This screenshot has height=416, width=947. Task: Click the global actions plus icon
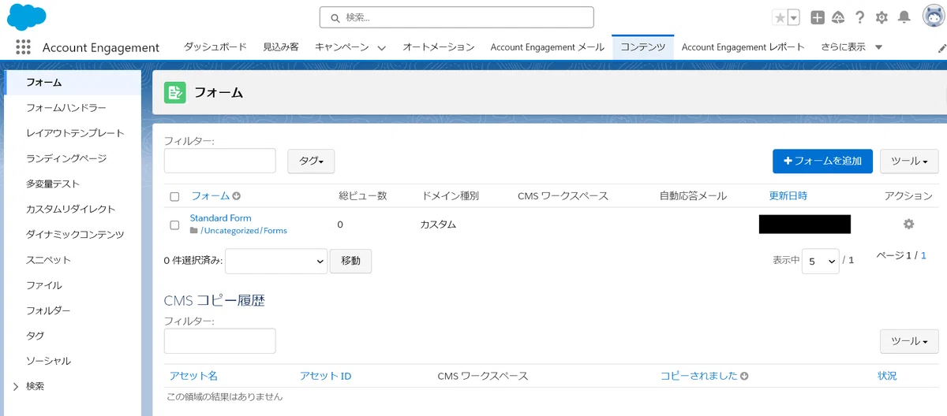(x=818, y=17)
